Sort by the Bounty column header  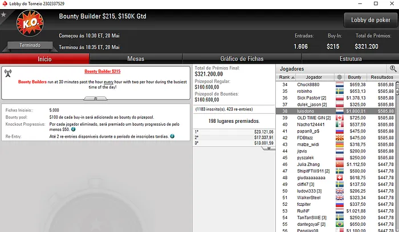(355, 77)
